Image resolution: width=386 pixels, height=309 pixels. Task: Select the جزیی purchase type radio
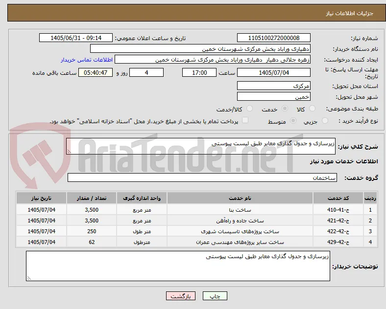[325, 121]
